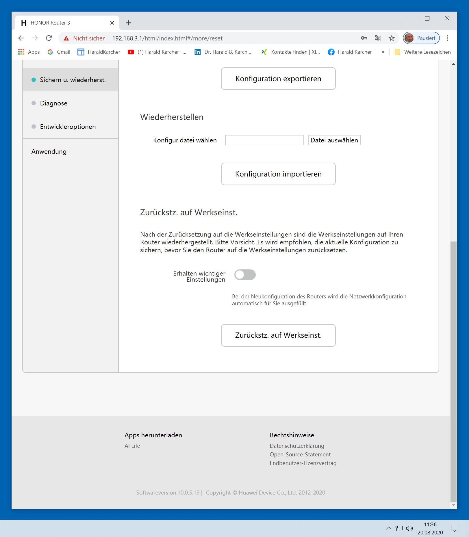469x537 pixels.
Task: Open the Apps grid shortcut
Action: coord(29,52)
